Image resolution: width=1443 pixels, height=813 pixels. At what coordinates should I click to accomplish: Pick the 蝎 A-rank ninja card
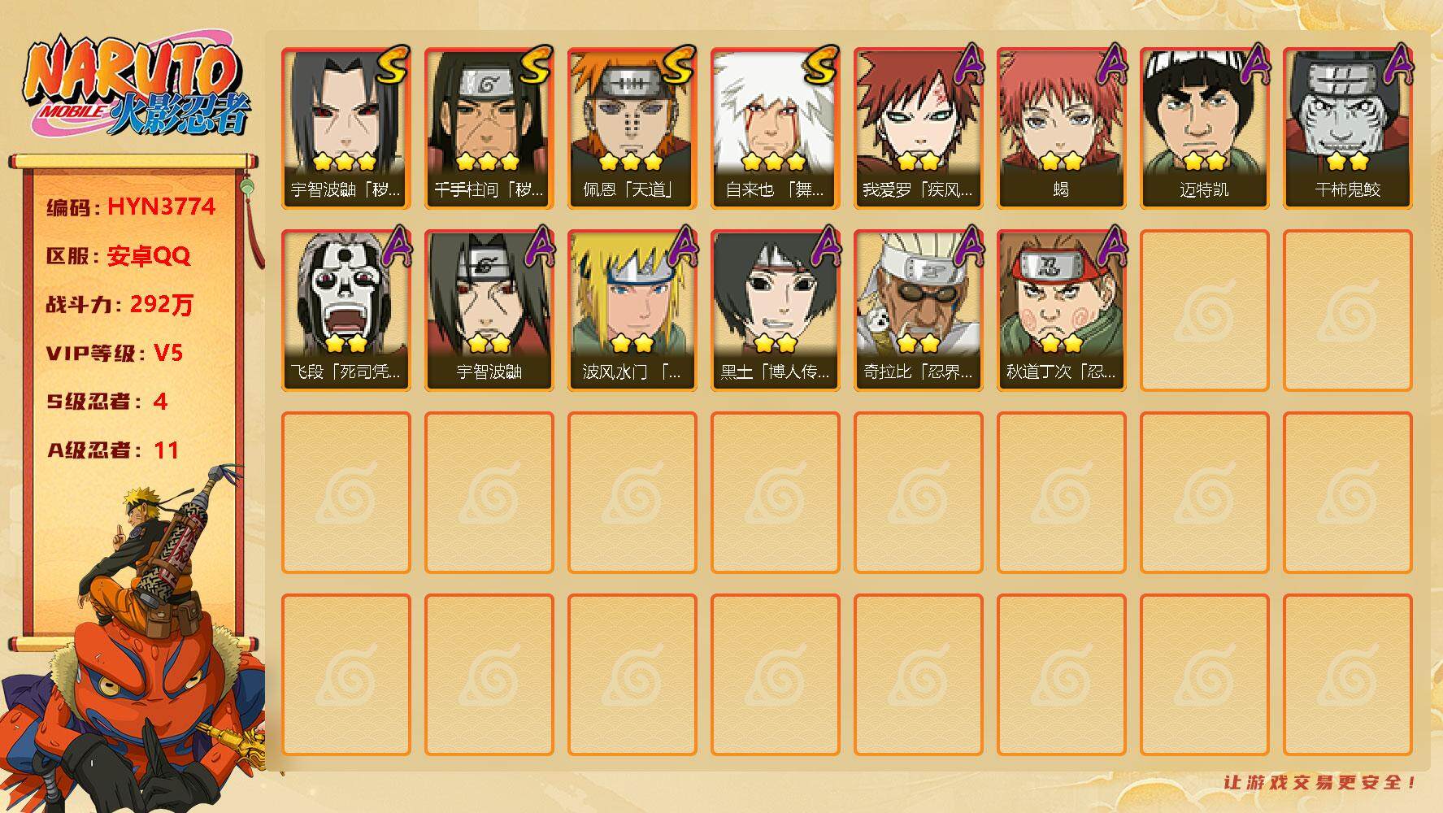pyautogui.click(x=1061, y=128)
